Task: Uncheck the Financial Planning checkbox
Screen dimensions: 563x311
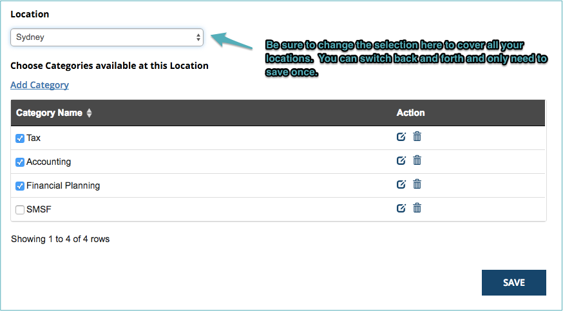Action: pos(20,186)
